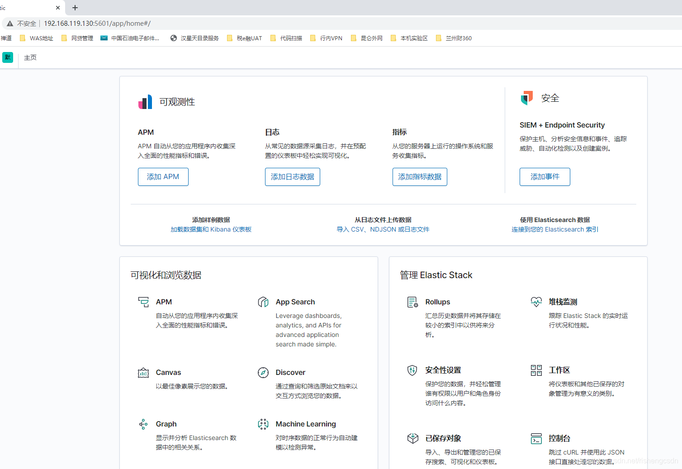
Task: Open the 控制台 console icon
Action: tap(536, 439)
